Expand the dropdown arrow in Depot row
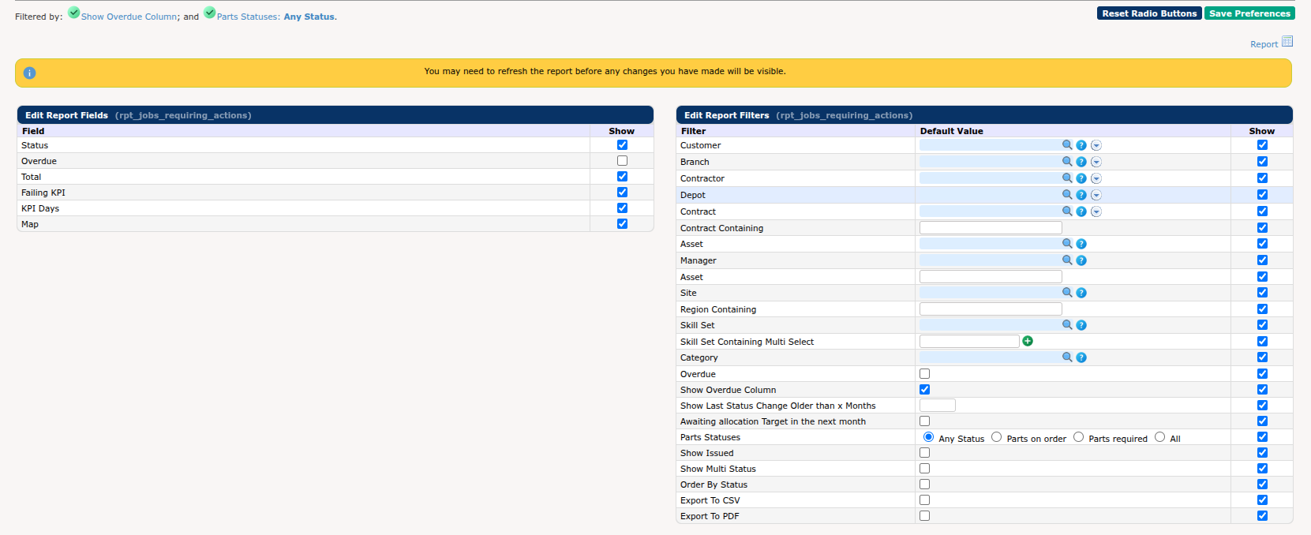The width and height of the screenshot is (1311, 535). coord(1096,195)
